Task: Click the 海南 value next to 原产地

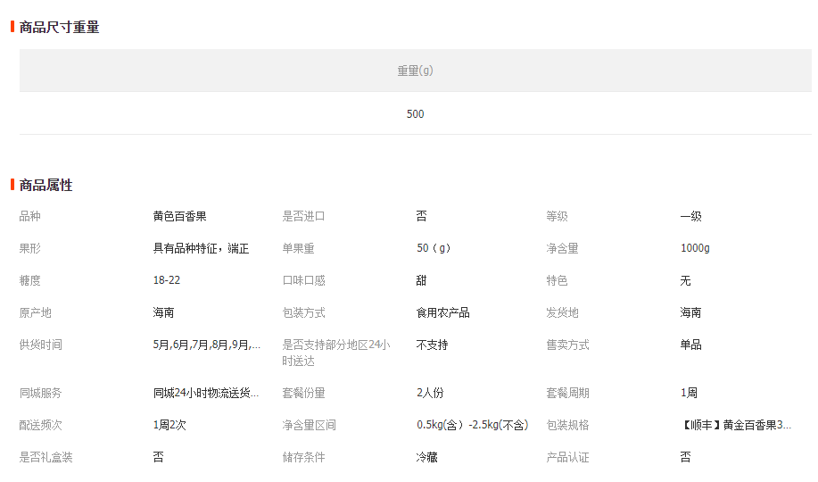Action: (164, 313)
